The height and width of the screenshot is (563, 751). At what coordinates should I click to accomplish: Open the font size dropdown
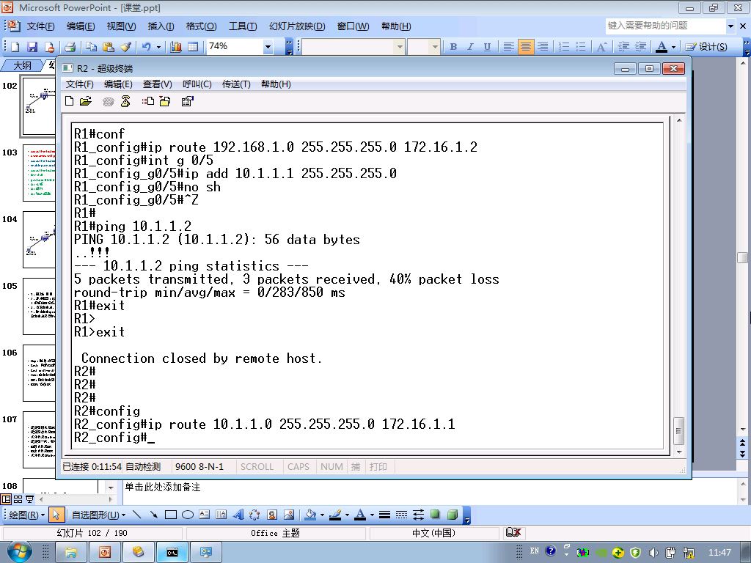[x=434, y=46]
